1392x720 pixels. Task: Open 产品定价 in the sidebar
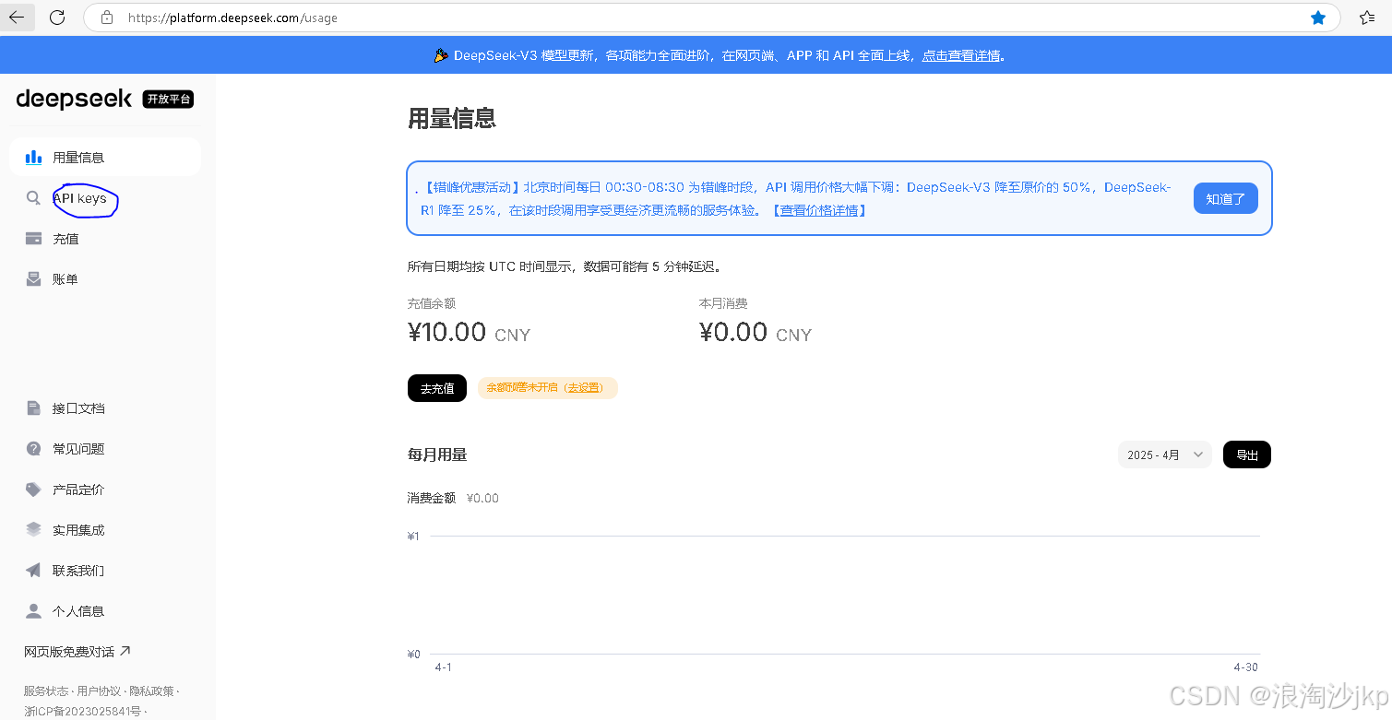pos(105,490)
